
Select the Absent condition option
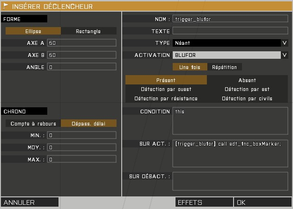tap(247, 80)
